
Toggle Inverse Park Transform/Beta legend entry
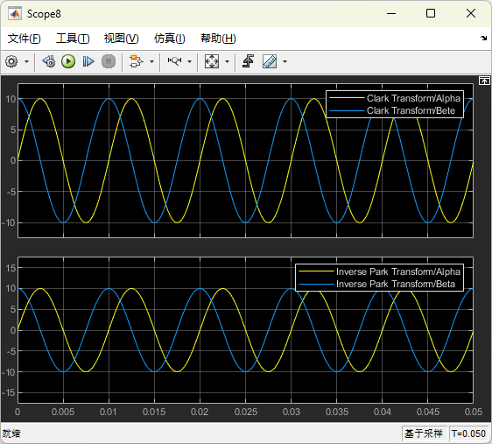click(x=396, y=284)
